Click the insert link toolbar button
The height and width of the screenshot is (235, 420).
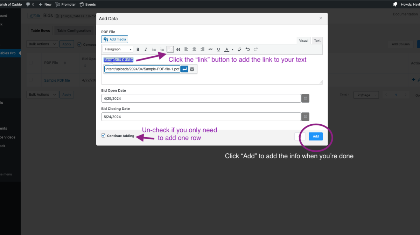tap(170, 49)
